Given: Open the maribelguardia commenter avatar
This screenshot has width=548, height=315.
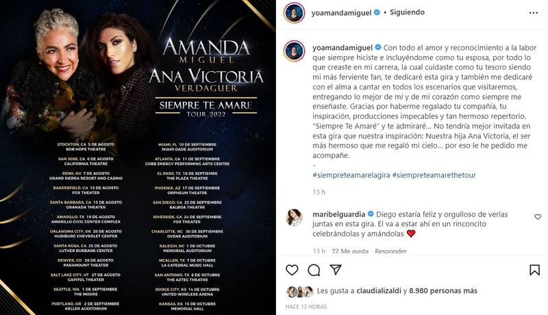Looking at the screenshot, I should coord(294,217).
